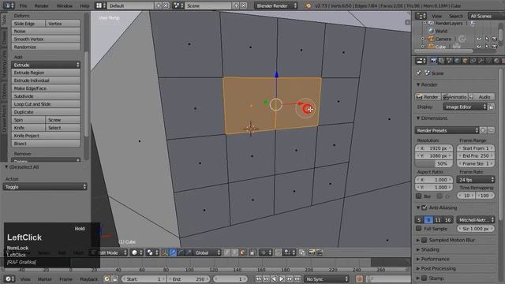The width and height of the screenshot is (505, 284).
Task: Enable the Full Sample checkbox
Action: [418, 228]
